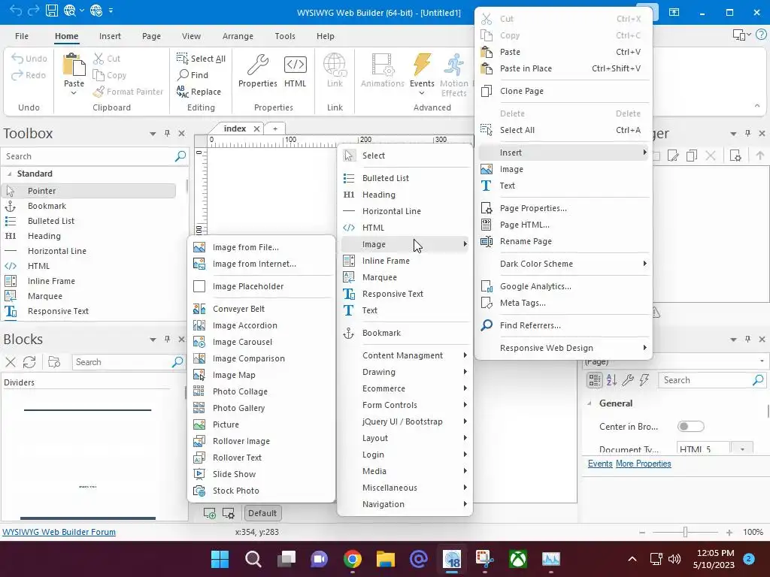
Task: Click the Toolbox search field
Action: [x=89, y=156]
